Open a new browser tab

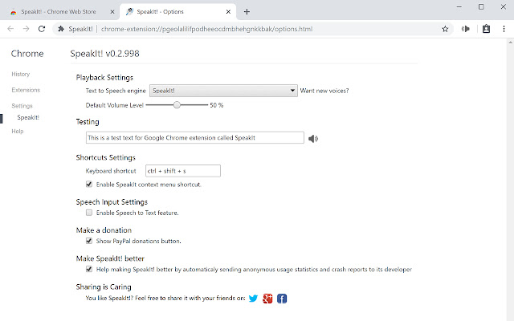[x=247, y=11]
